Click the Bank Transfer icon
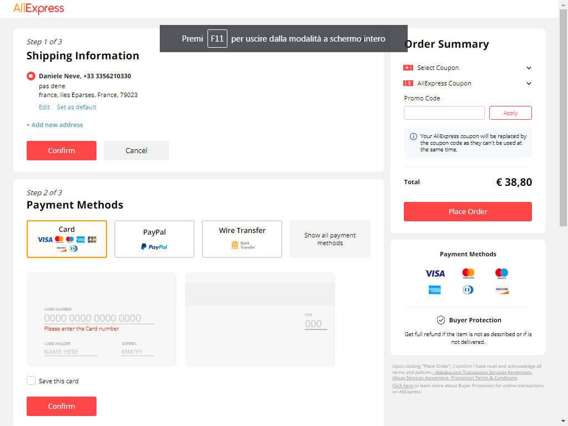The height and width of the screenshot is (426, 568). [243, 245]
